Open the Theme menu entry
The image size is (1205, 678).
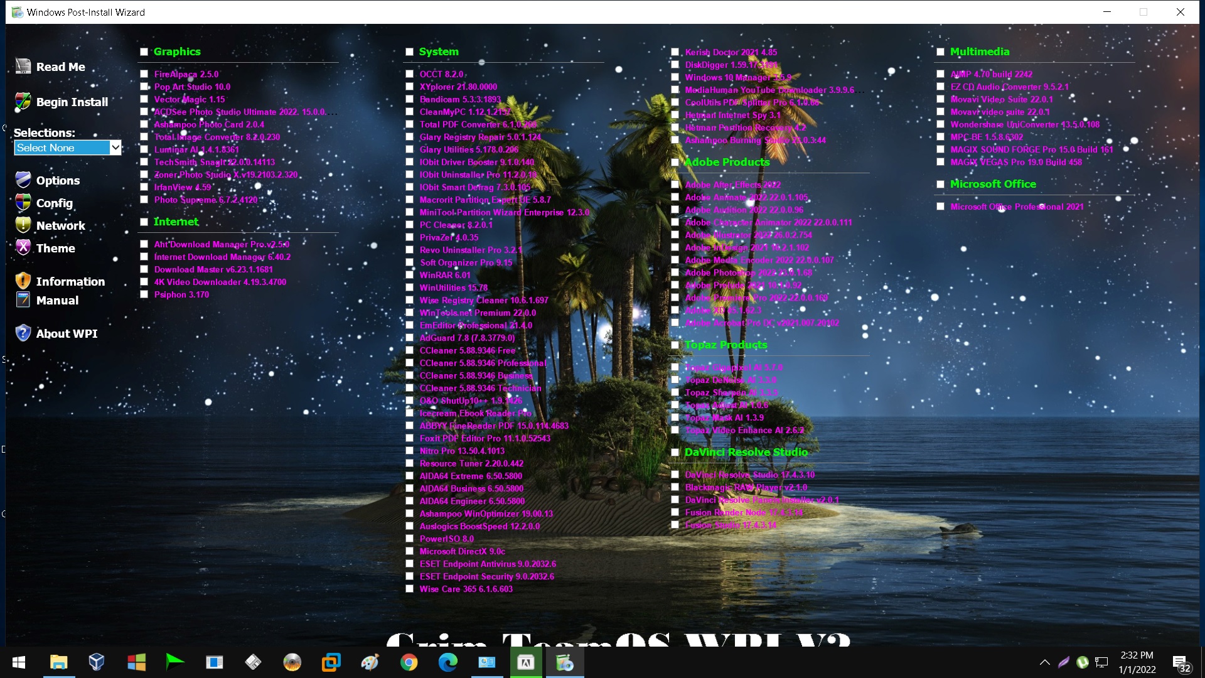(56, 249)
